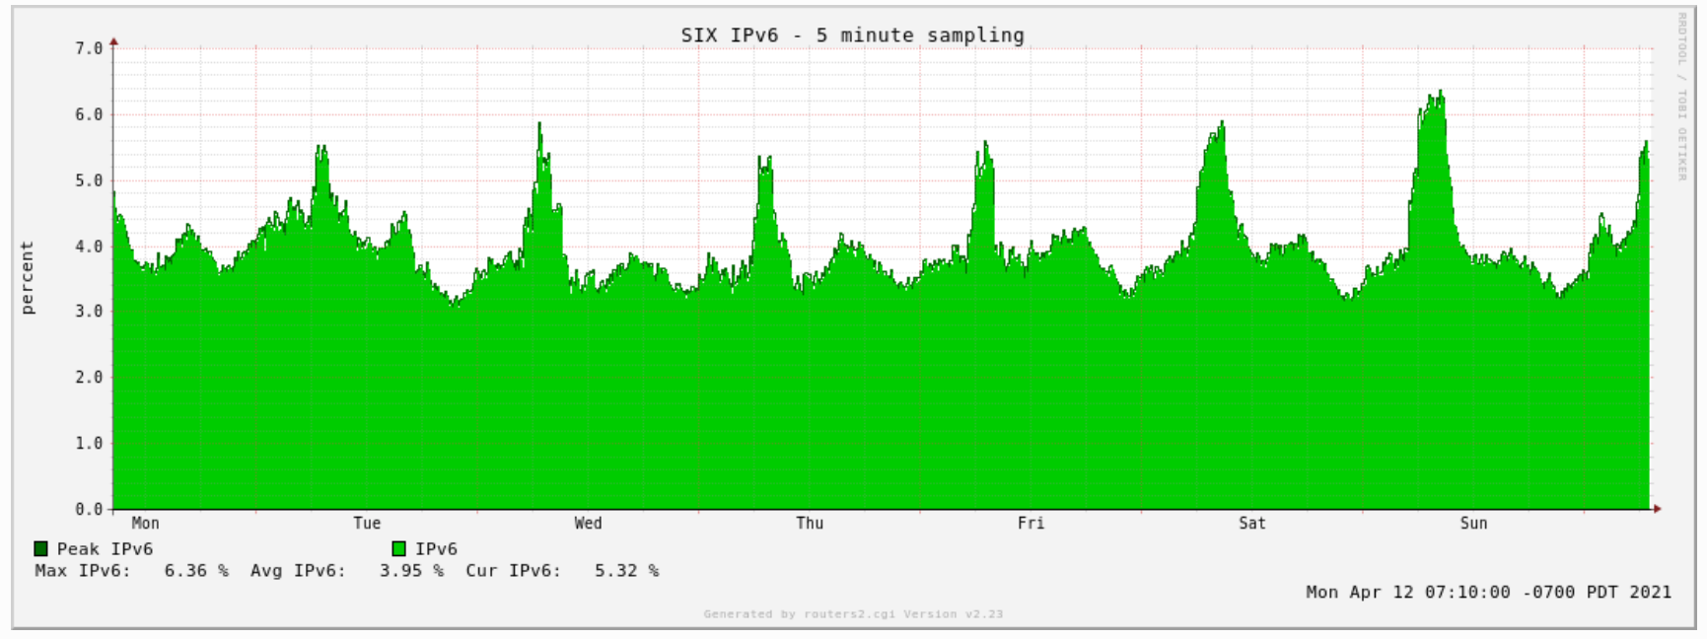Select the Mon label on the time axis
This screenshot has height=639, width=1707.
click(x=145, y=524)
